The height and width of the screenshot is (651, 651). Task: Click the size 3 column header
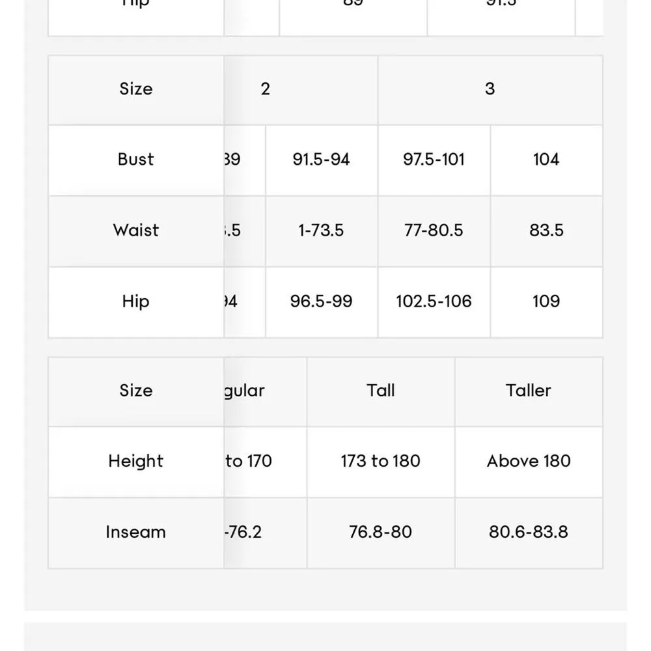pyautogui.click(x=490, y=89)
